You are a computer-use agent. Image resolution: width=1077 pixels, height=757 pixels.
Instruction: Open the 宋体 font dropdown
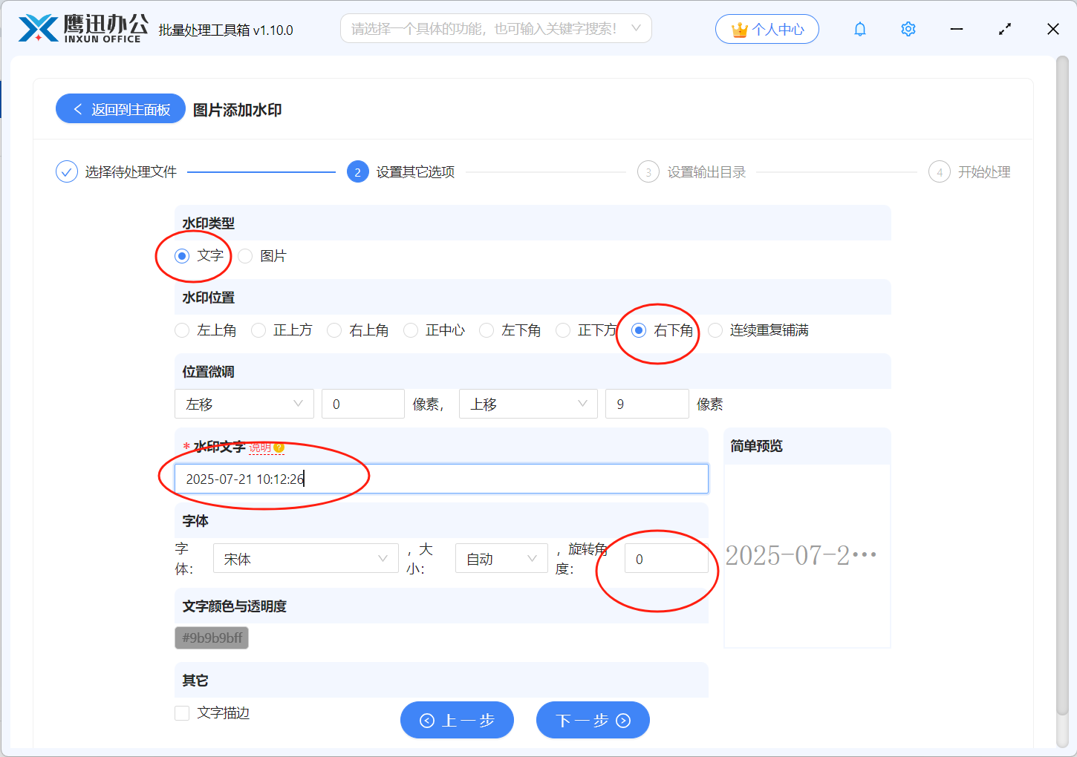click(x=306, y=558)
